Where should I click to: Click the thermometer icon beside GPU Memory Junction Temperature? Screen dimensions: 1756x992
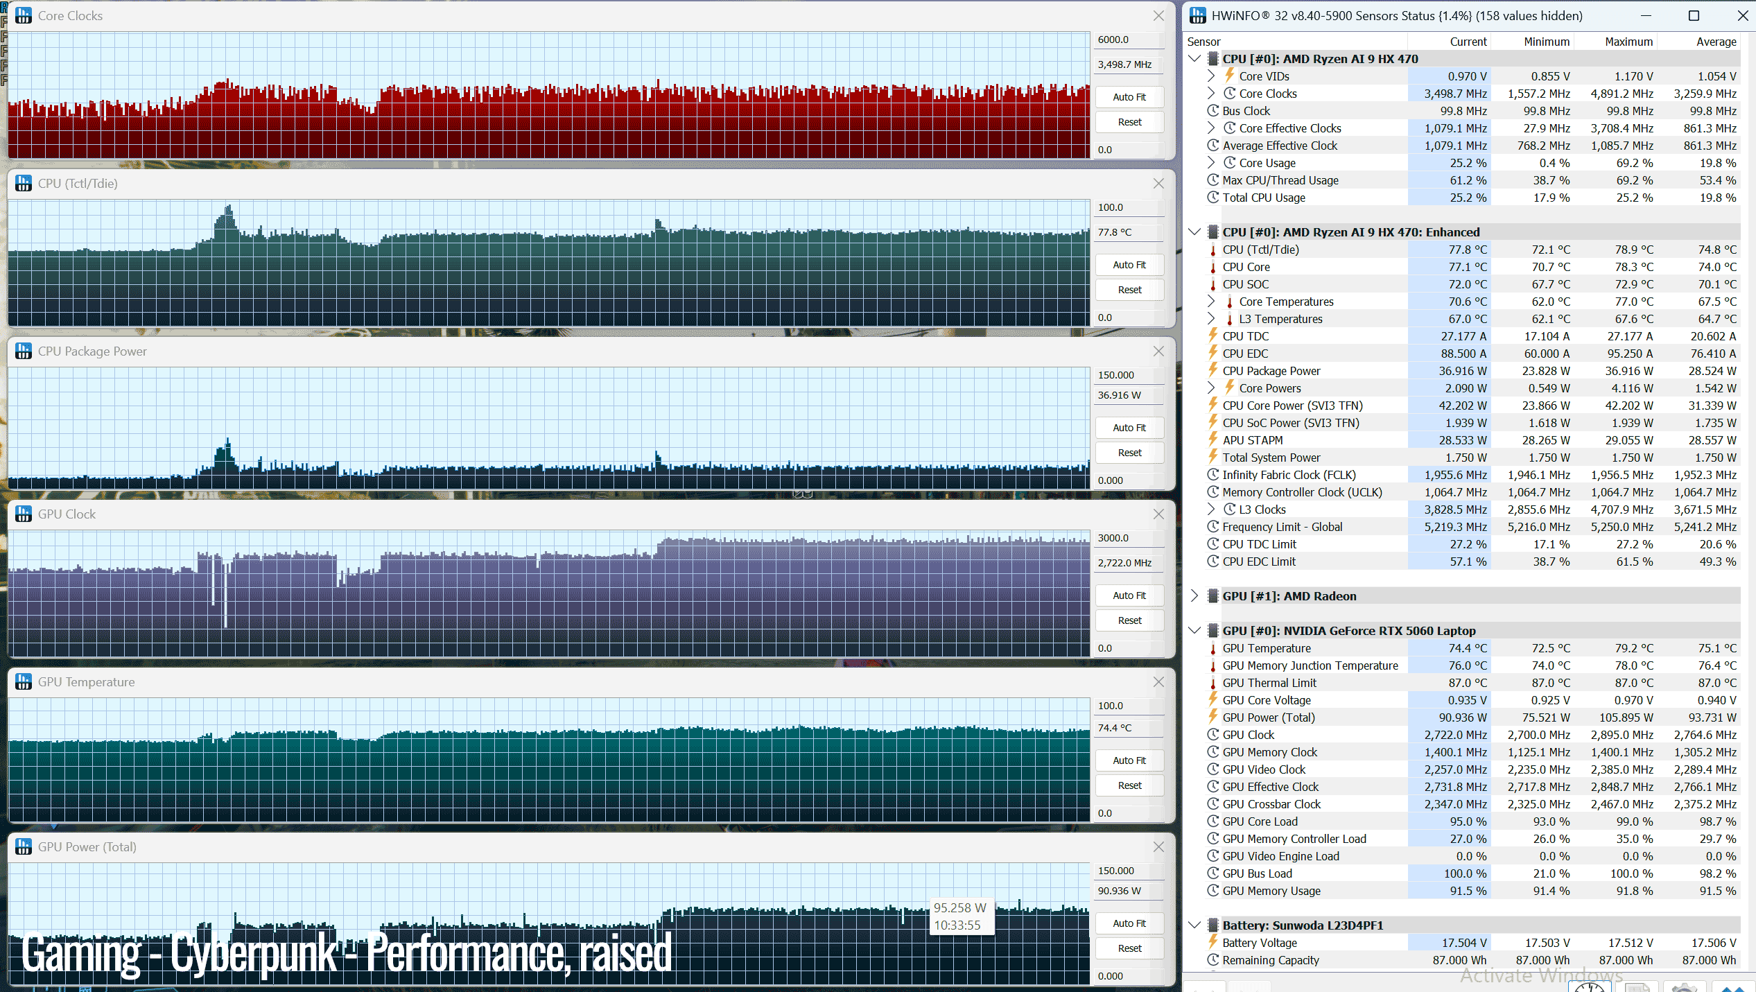pyautogui.click(x=1212, y=665)
